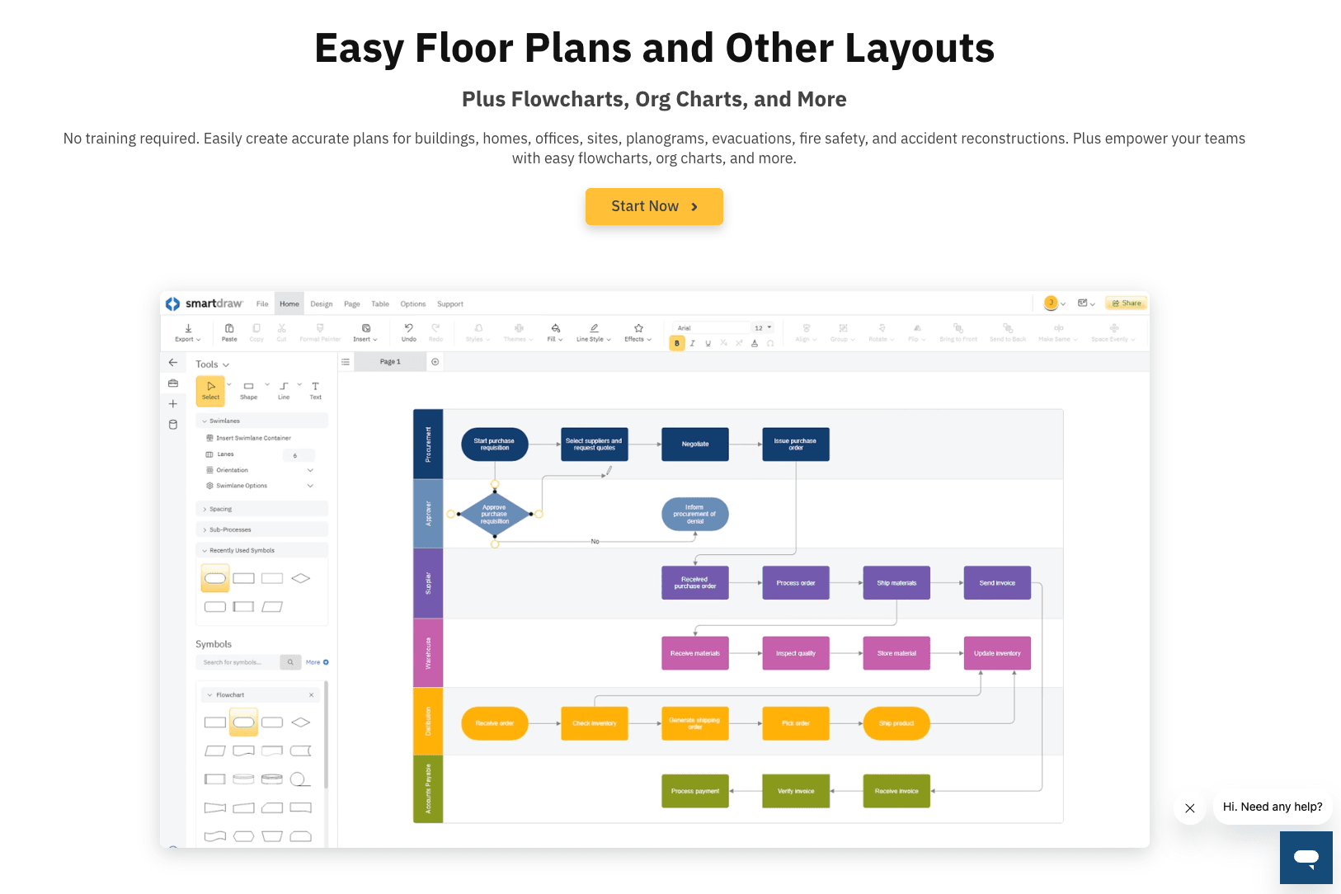1341x894 pixels.
Task: Click the Share button
Action: 1127,303
